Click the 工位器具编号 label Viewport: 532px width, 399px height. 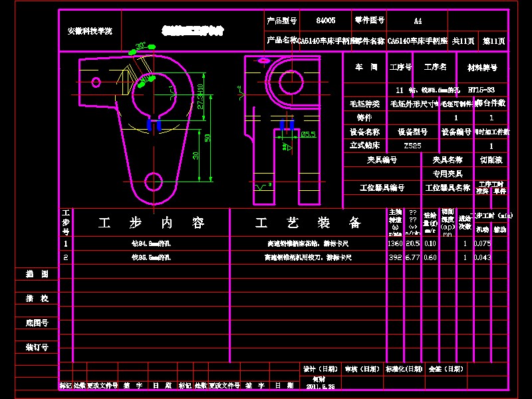[x=382, y=188]
